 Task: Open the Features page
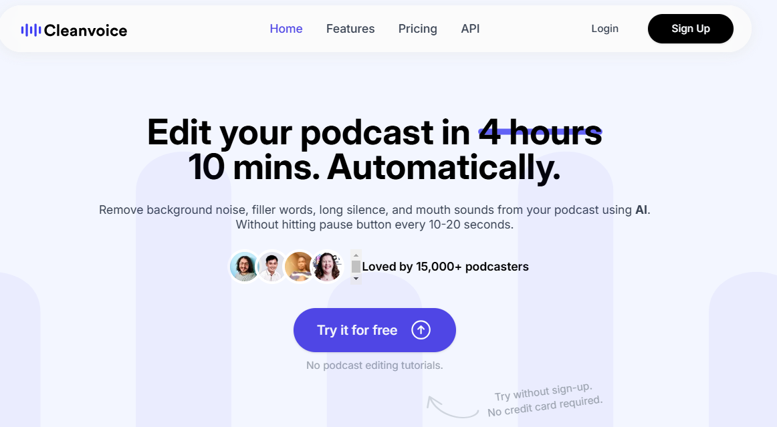click(350, 29)
